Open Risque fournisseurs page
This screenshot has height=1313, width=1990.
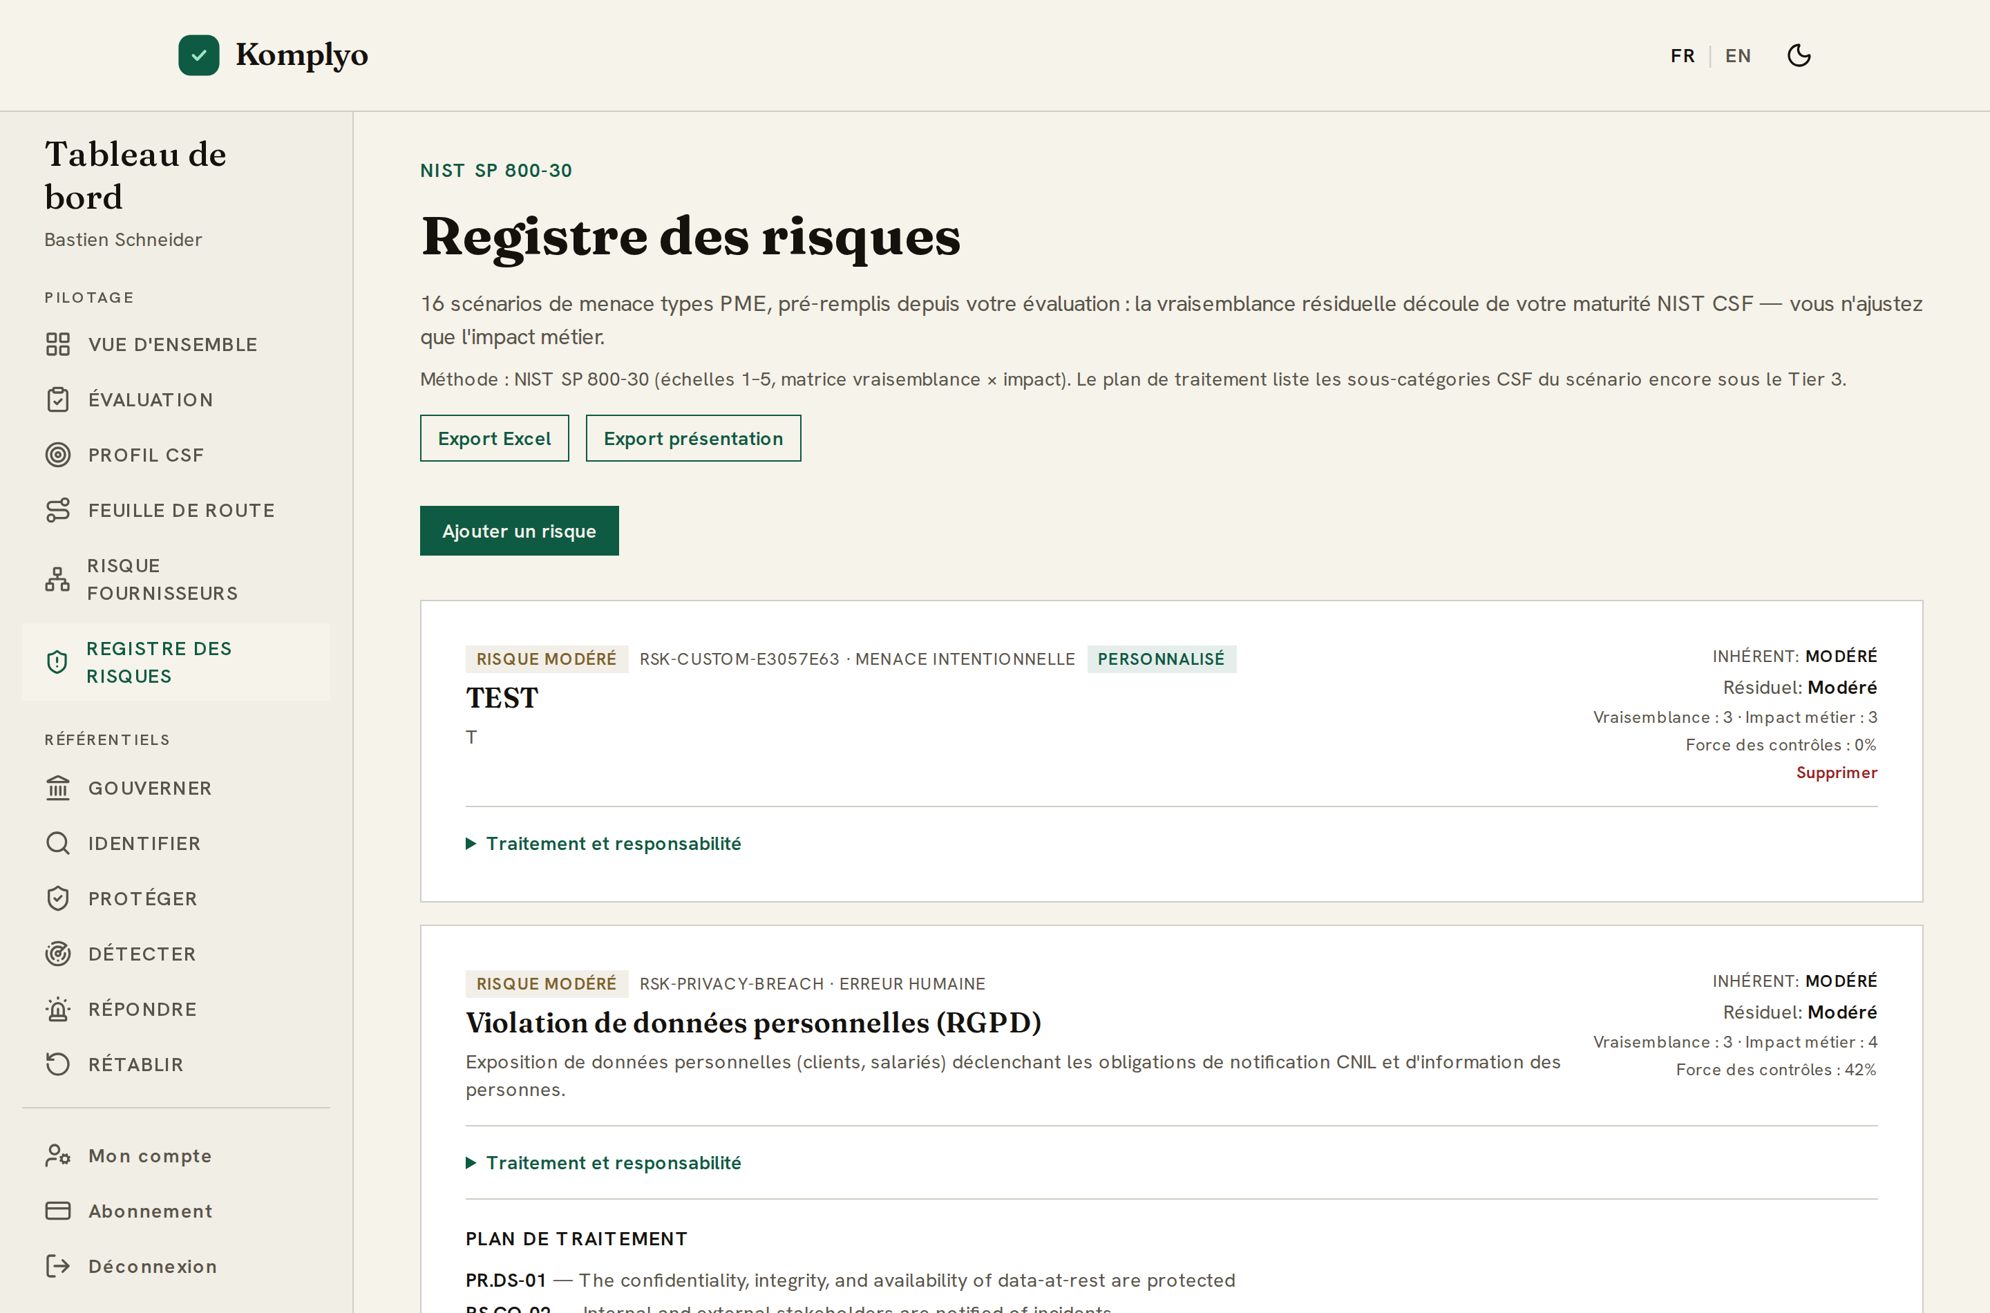pos(176,580)
